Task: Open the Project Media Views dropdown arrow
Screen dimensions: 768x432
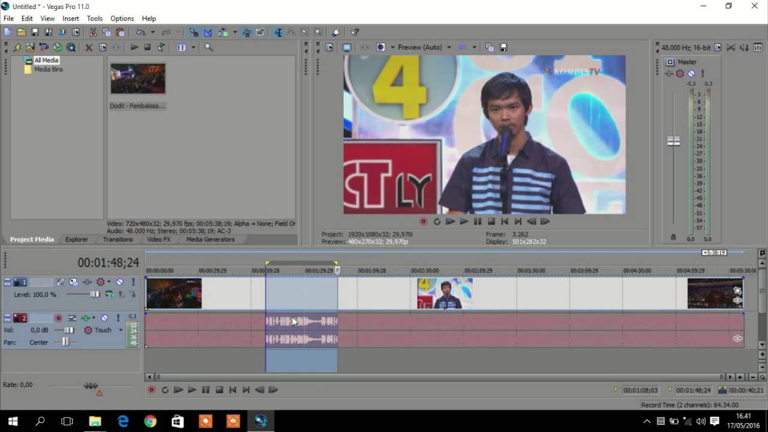Action: click(193, 47)
